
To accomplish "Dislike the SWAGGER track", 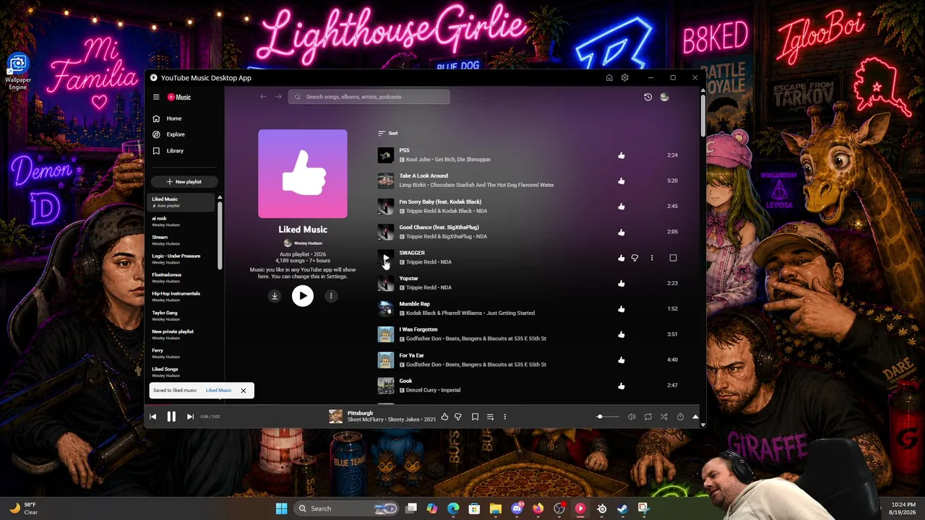I will pos(634,258).
